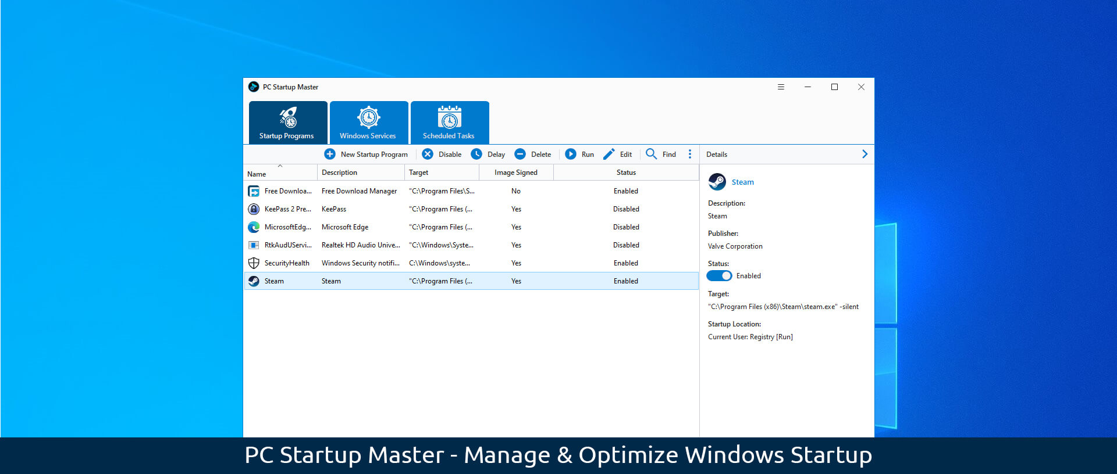Click 'Valve Corporation' publisher text
This screenshot has height=474, width=1117.
pyautogui.click(x=735, y=246)
